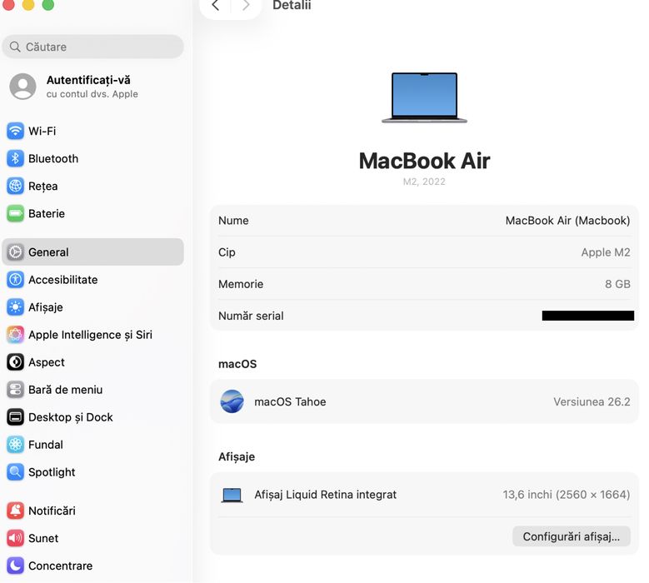Open Autentificați-vă Apple account sign-in
This screenshot has height=583, width=649.
[x=92, y=87]
